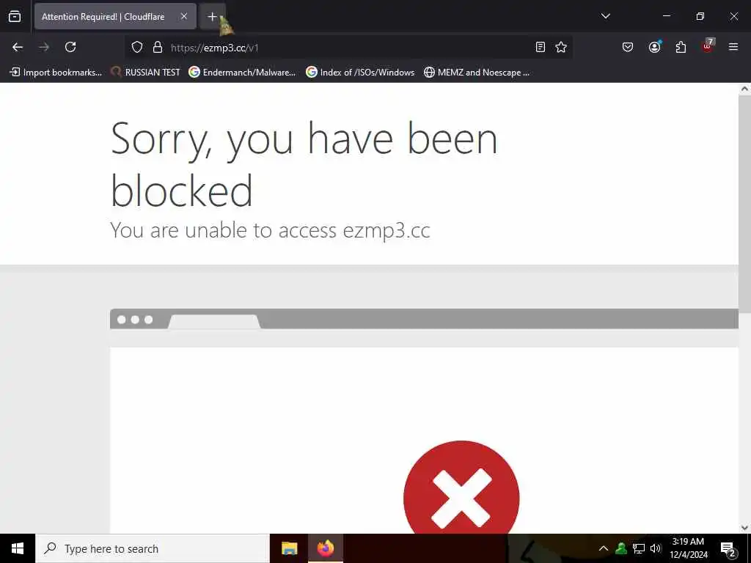The image size is (751, 563).
Task: Open Firefox View icon at tab strip start
Action: (x=15, y=16)
